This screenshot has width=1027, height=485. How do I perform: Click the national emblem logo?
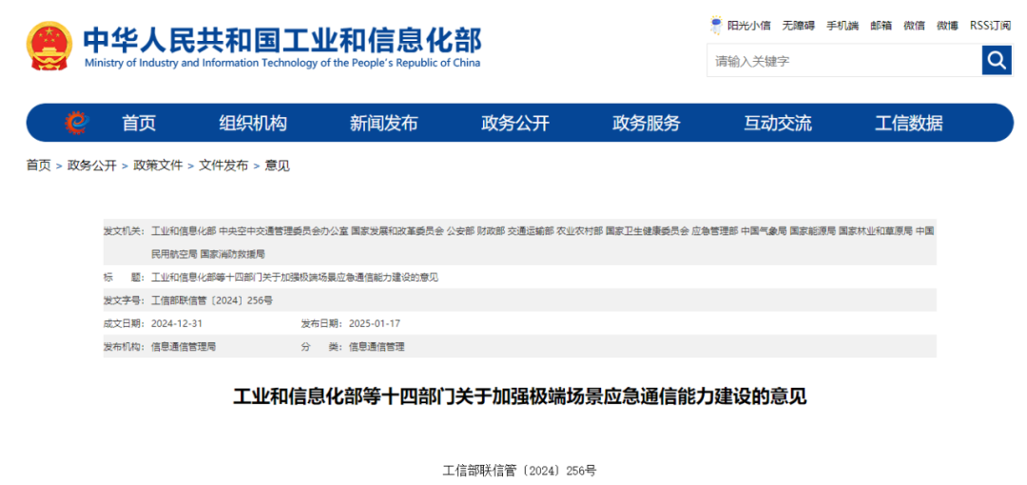48,46
